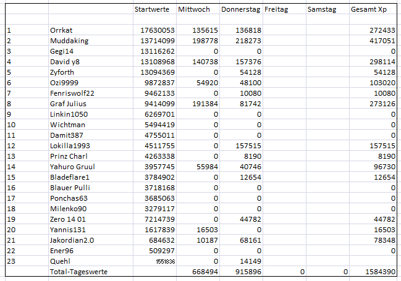Viewport: 401px width, 281px height.
Task: Select the Donnerstag total cell 915896
Action: coord(241,271)
